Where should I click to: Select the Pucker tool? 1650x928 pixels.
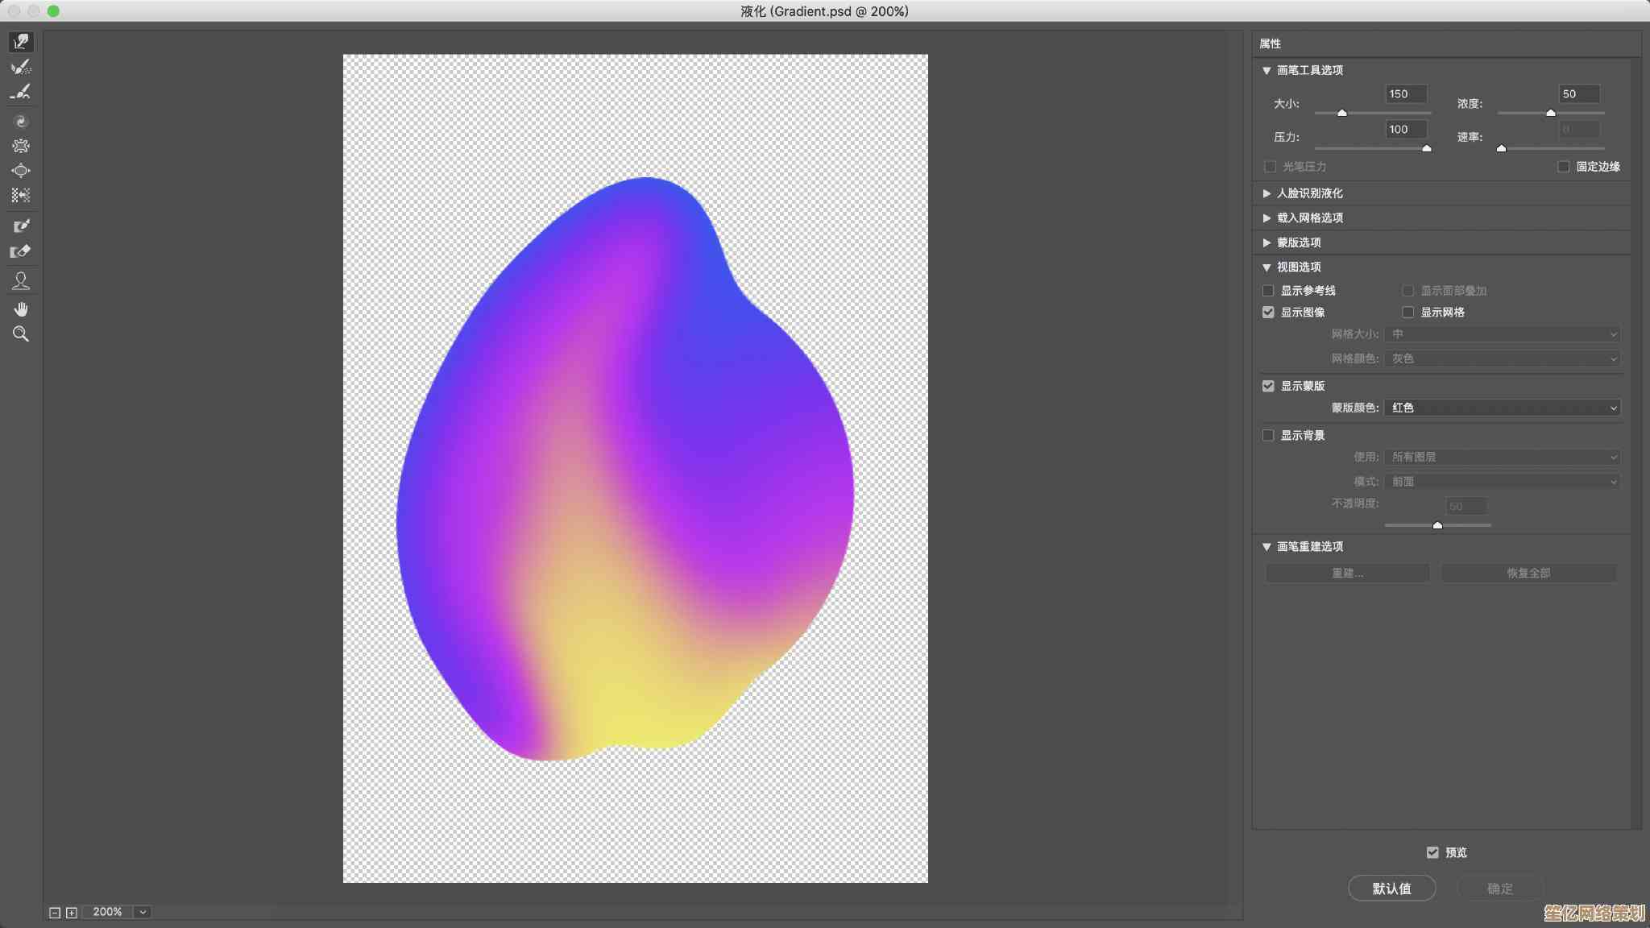click(x=21, y=146)
